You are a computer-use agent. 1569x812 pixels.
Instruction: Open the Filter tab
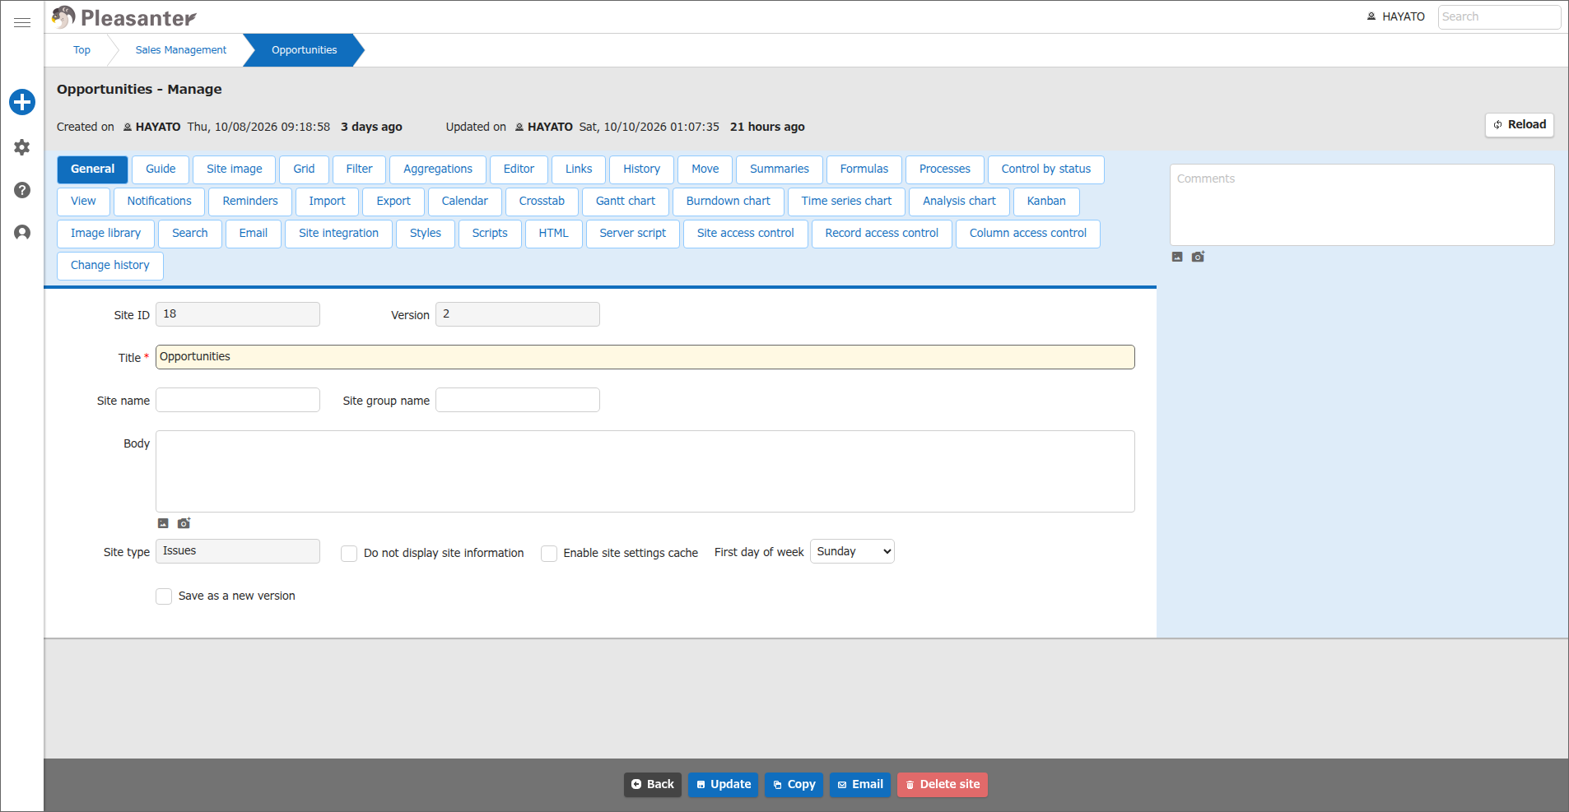coord(359,169)
